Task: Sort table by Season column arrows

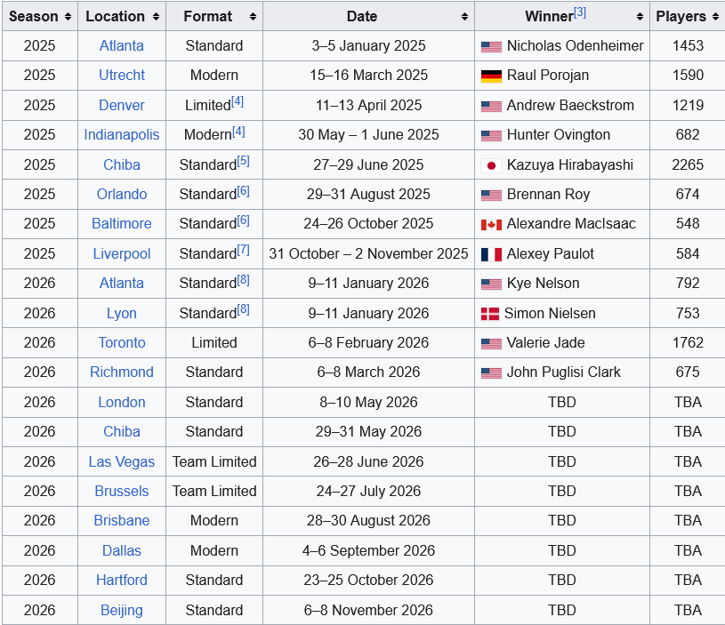Action: (x=68, y=17)
